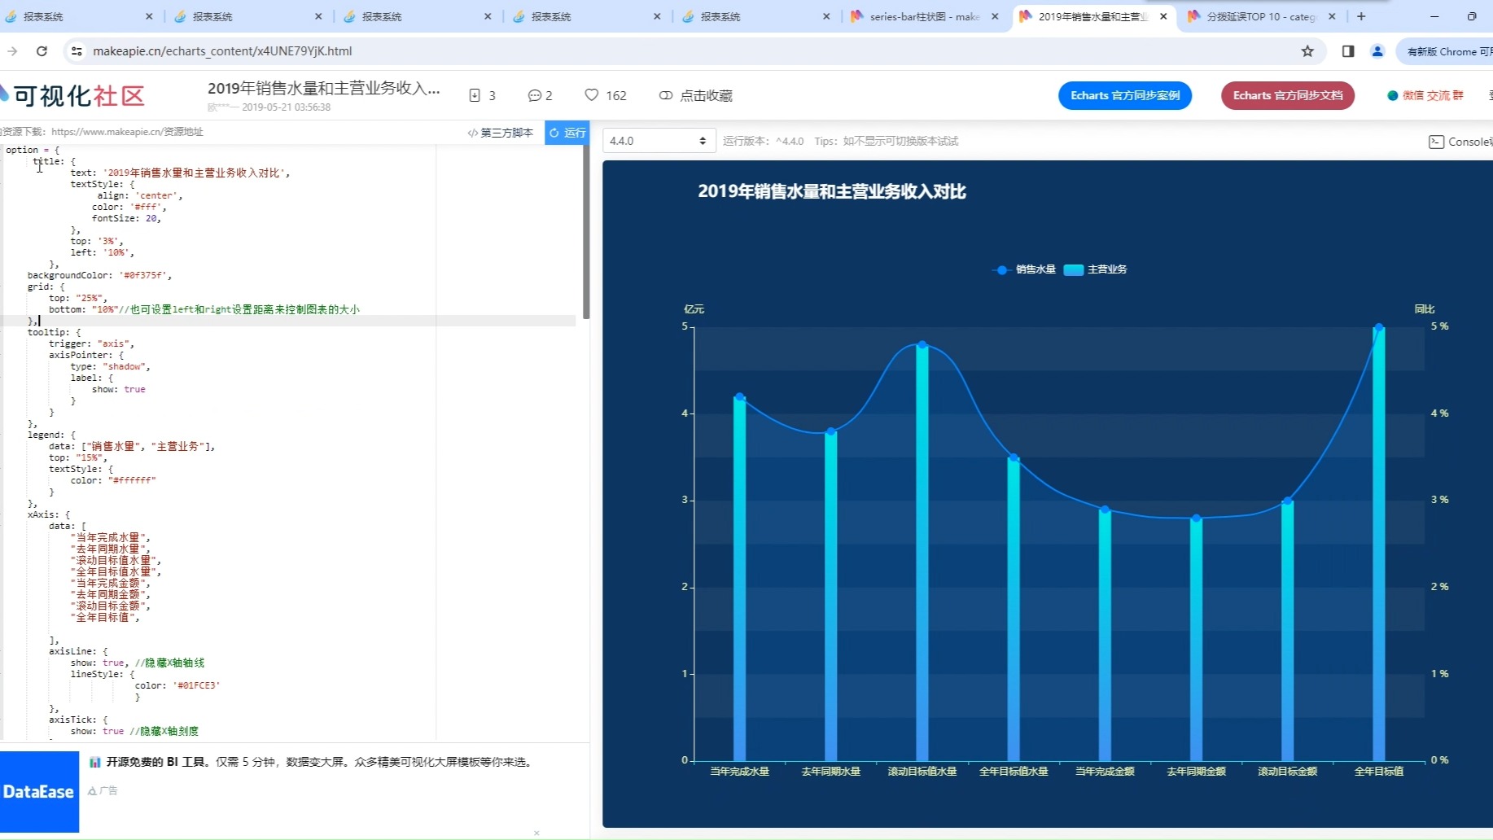Close the first 报表系统 tab
1493x840 pixels.
coord(149,16)
